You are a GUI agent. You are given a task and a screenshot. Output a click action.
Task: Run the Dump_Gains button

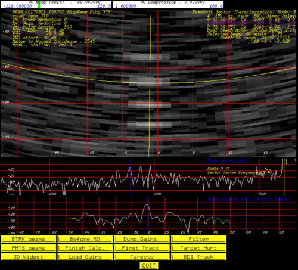pos(142,239)
